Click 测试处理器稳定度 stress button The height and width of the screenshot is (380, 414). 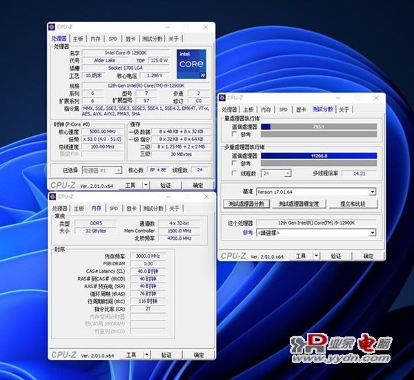coord(299,204)
